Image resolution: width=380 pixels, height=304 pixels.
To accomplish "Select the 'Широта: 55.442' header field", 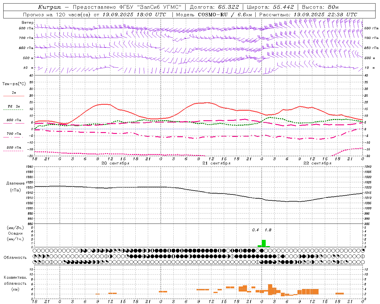I will tap(270, 7).
